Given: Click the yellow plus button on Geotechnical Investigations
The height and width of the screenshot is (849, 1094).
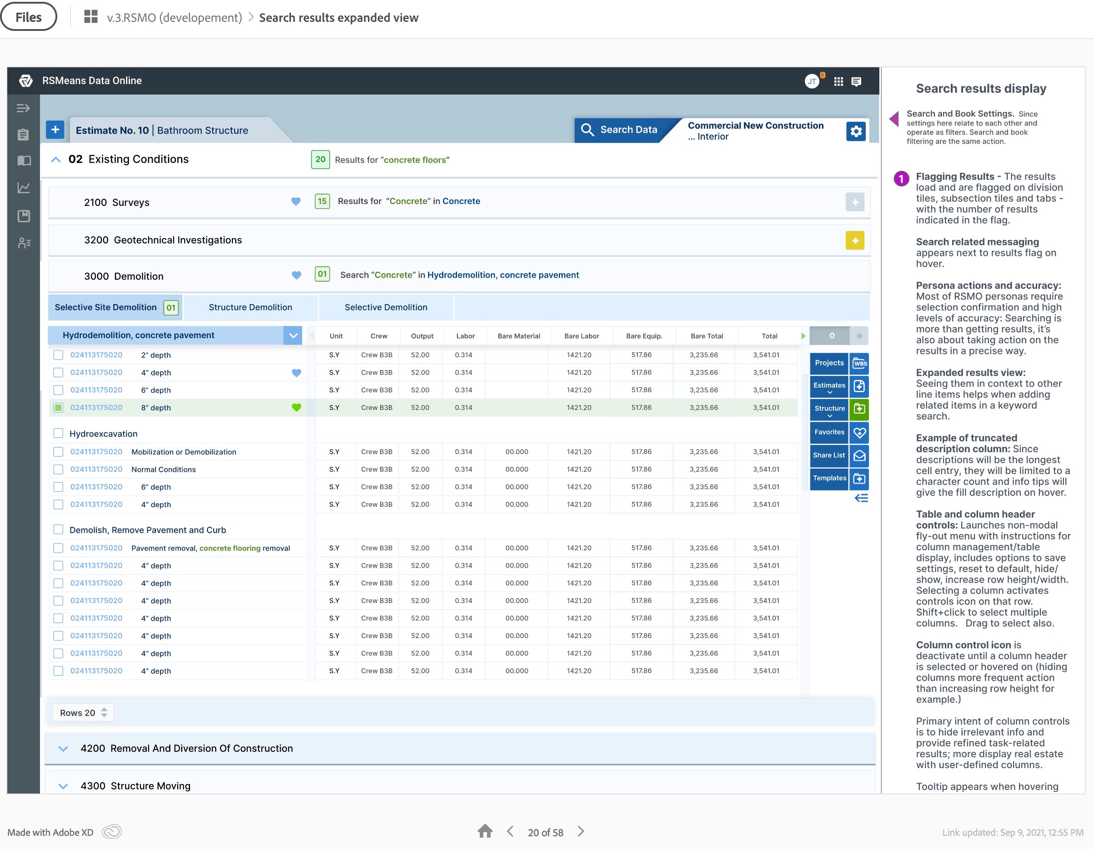Looking at the screenshot, I should (x=854, y=241).
